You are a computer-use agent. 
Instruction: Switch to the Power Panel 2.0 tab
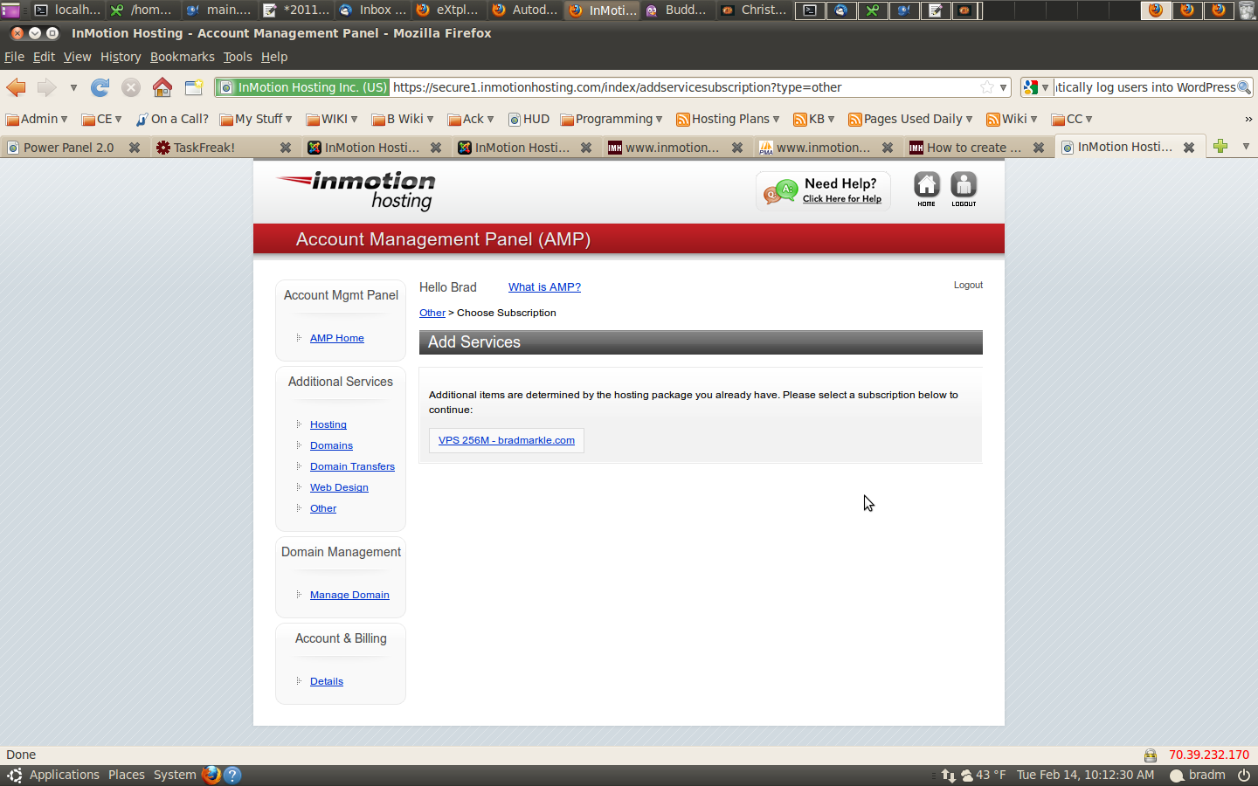click(x=73, y=148)
